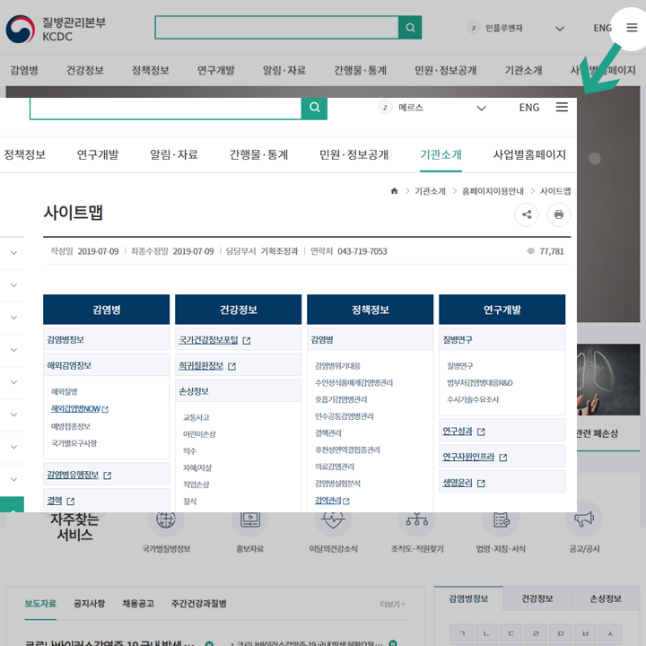Select 건강정보 in the background navigation bar

pyautogui.click(x=85, y=70)
